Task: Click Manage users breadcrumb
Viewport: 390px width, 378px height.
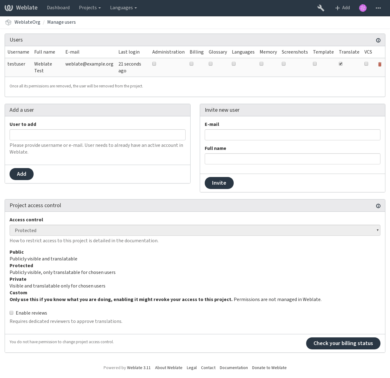Action: point(61,22)
